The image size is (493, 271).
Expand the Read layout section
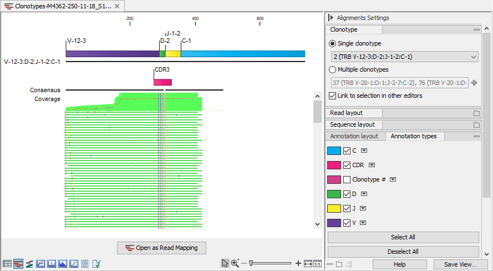(347, 113)
